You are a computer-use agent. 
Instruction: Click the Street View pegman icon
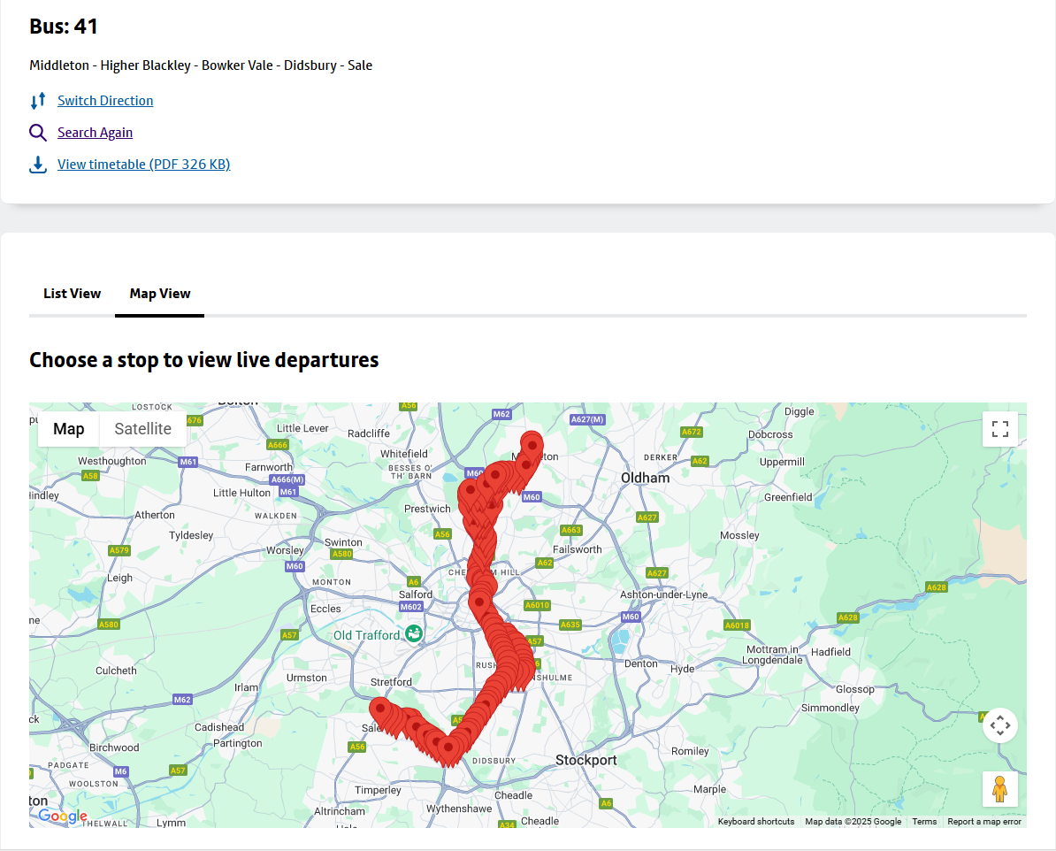click(x=1000, y=789)
